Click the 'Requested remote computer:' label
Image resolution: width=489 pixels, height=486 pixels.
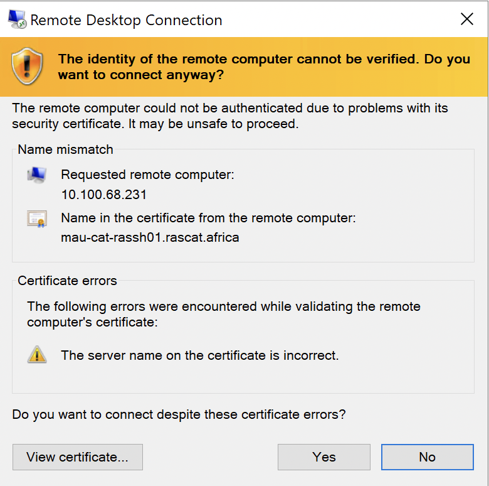pos(147,175)
